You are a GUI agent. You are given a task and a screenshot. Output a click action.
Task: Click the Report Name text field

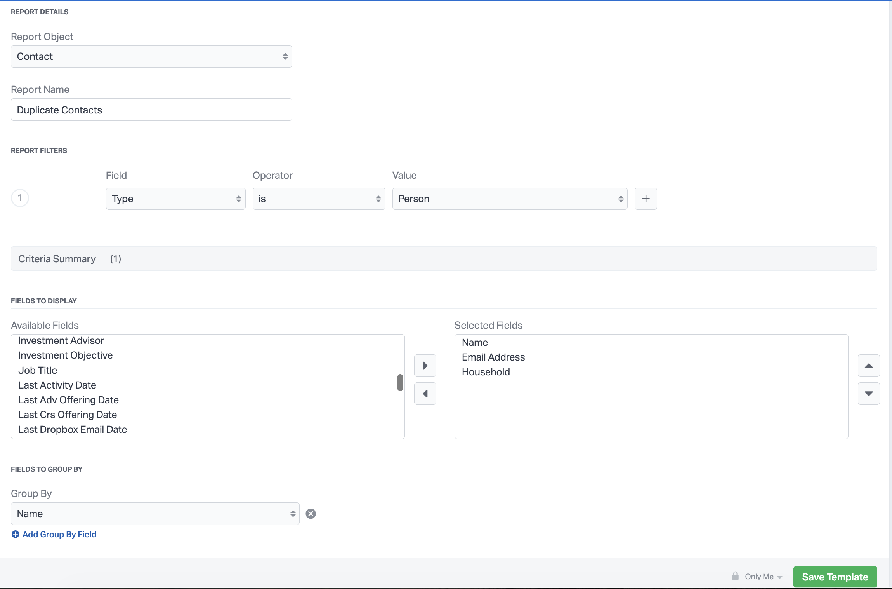click(x=151, y=110)
